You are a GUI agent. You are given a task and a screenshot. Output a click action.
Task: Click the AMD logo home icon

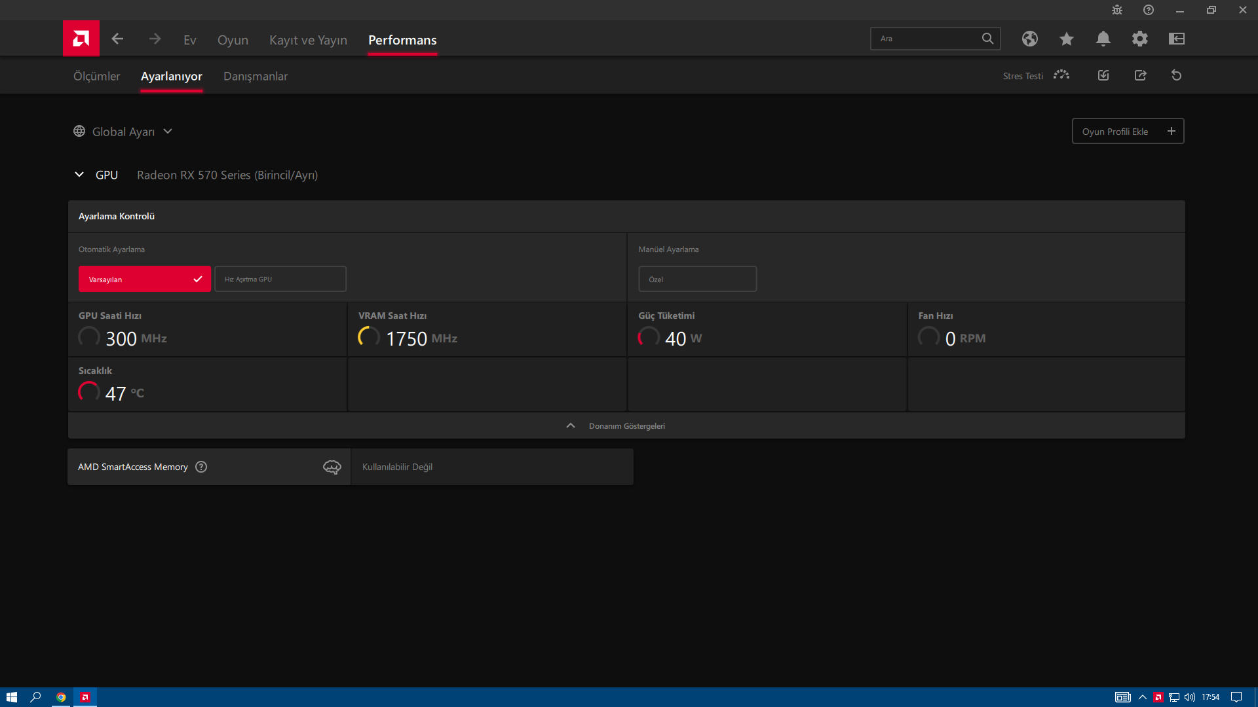[81, 39]
